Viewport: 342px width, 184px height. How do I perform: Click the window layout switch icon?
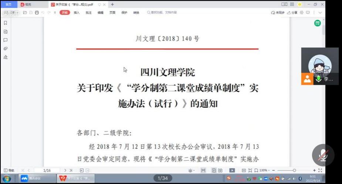click(284, 4)
